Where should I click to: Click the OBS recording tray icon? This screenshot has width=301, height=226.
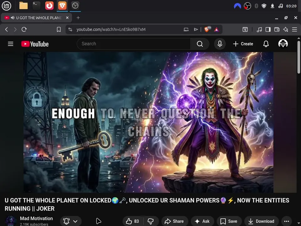tap(247, 6)
